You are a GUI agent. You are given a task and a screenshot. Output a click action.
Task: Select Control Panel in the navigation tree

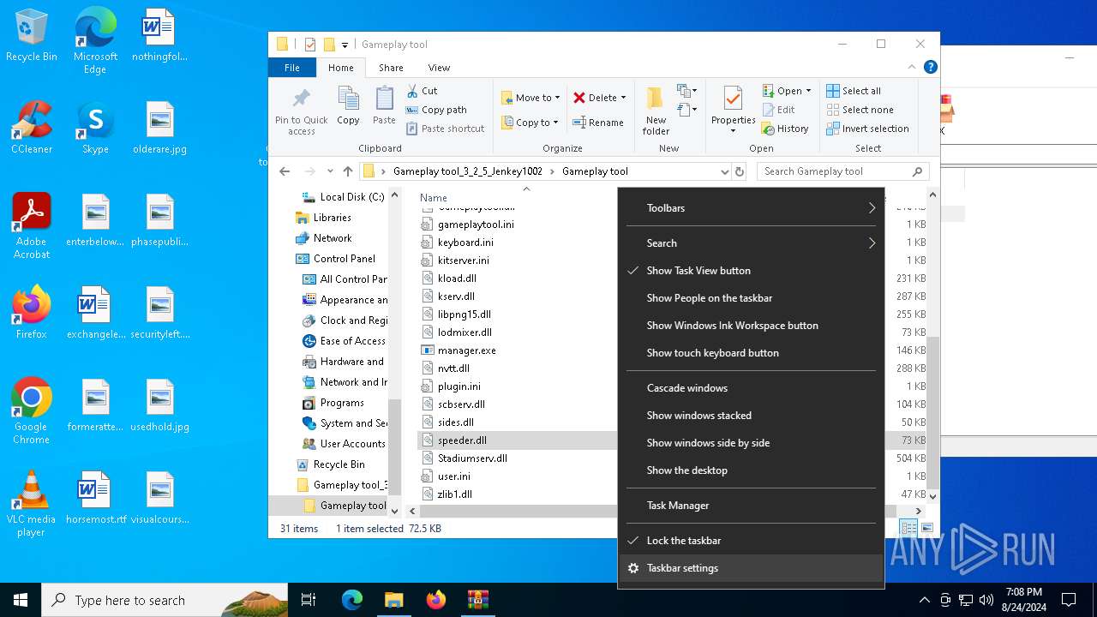(x=344, y=259)
